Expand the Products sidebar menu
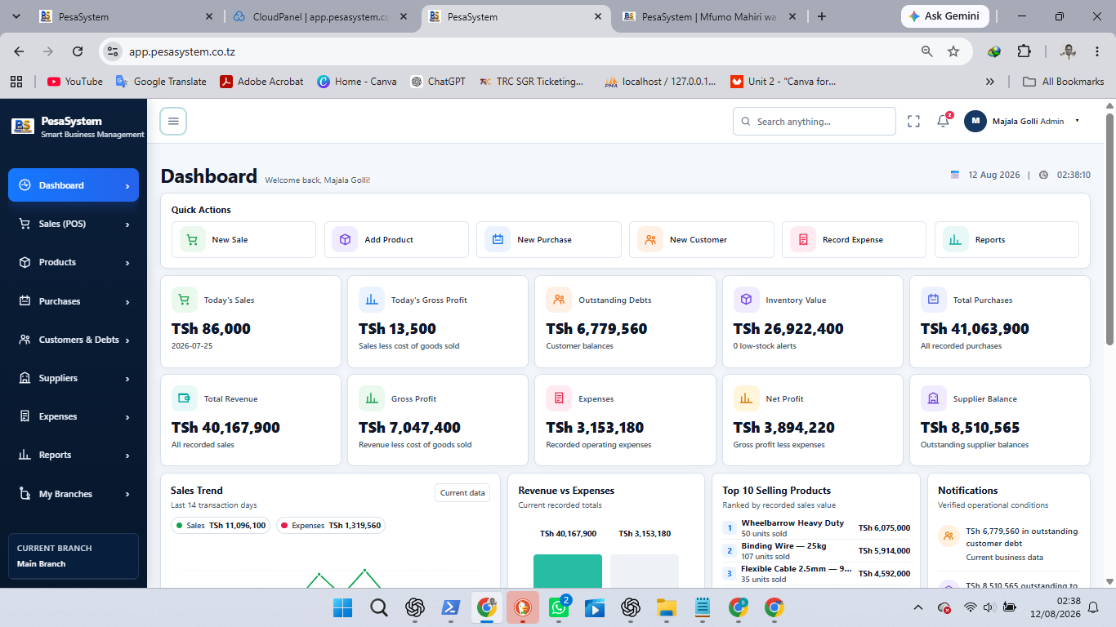1116x627 pixels. (74, 262)
